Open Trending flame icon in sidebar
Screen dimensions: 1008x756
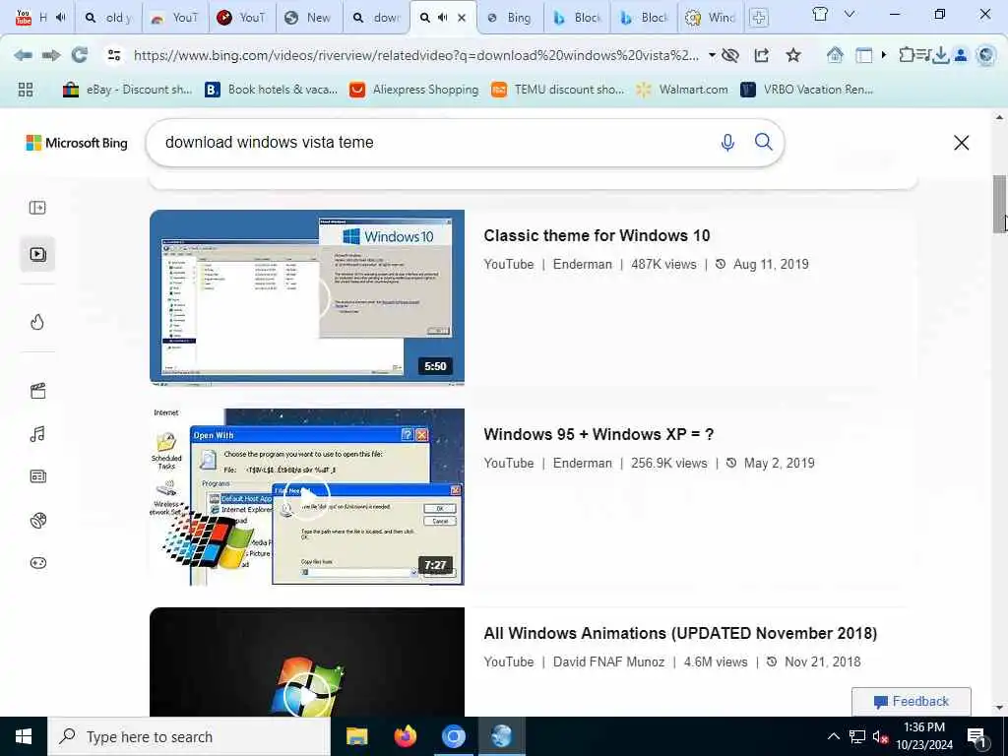(x=37, y=322)
